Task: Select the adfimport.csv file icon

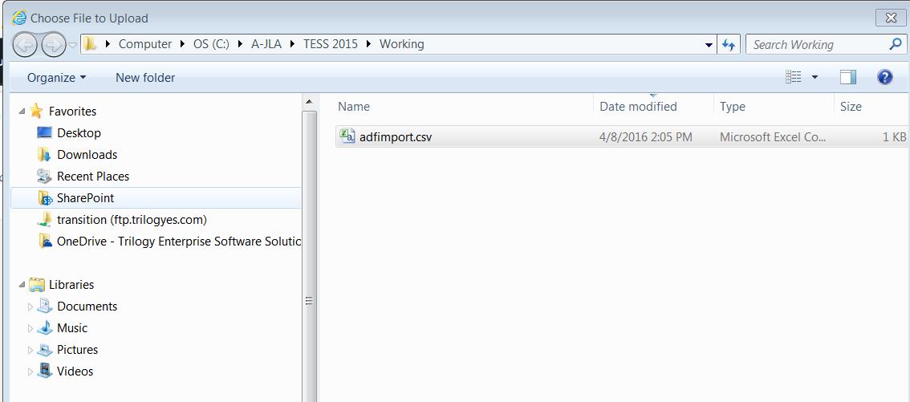Action: 347,136
